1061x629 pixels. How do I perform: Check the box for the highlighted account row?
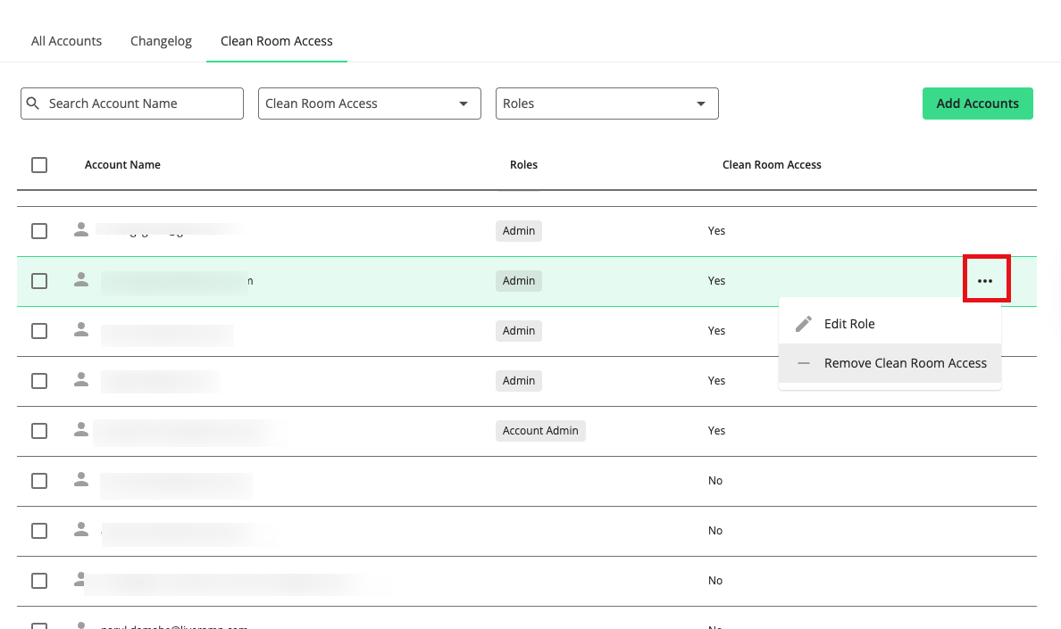39,281
